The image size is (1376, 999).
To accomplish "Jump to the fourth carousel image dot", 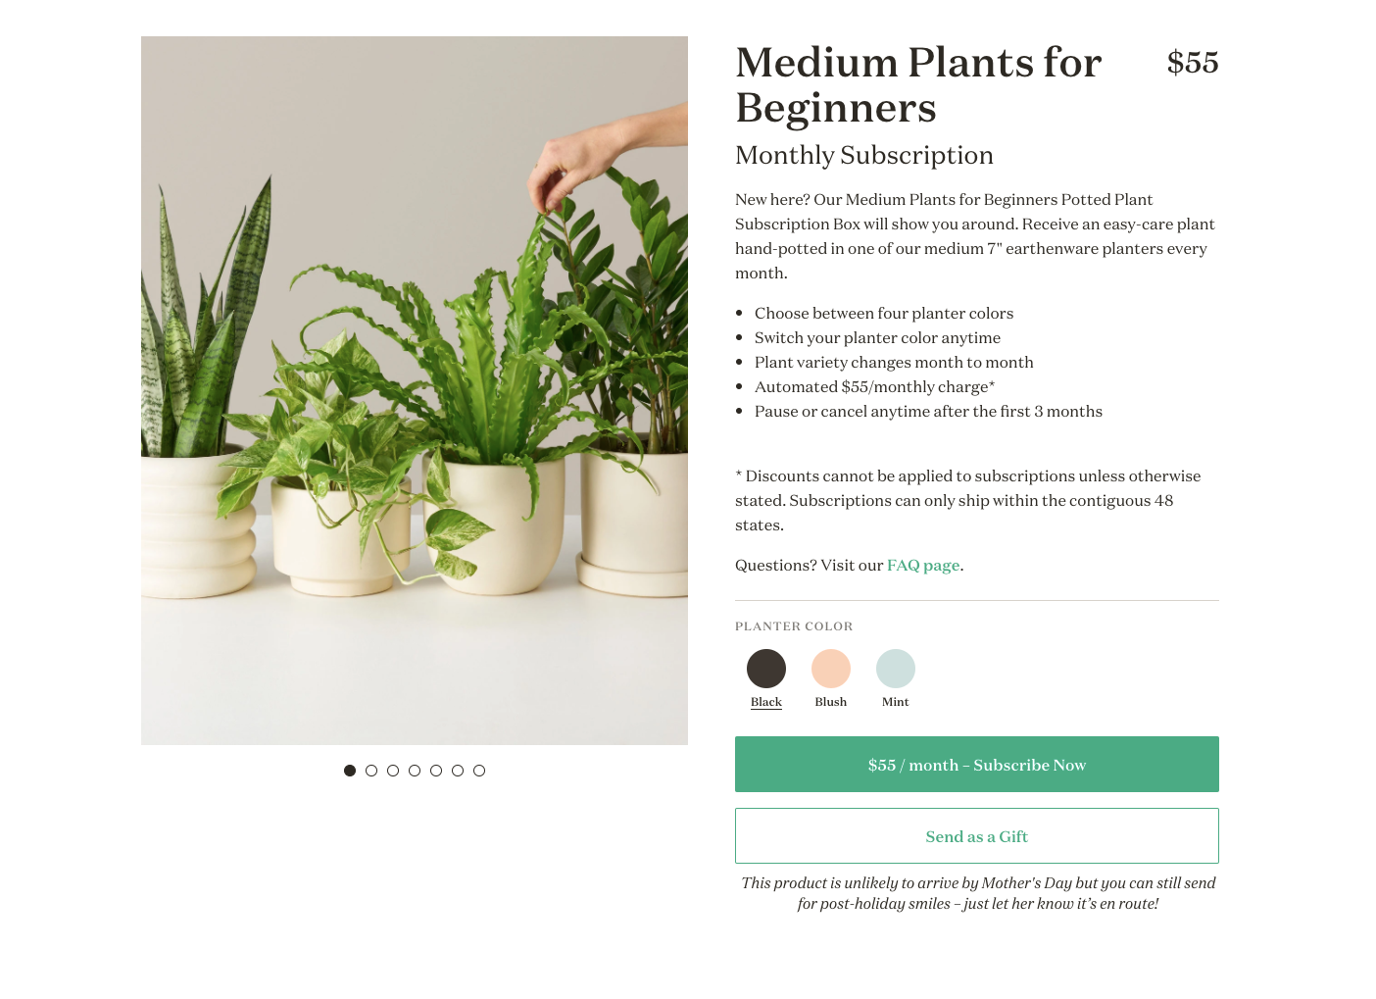I will coord(415,771).
